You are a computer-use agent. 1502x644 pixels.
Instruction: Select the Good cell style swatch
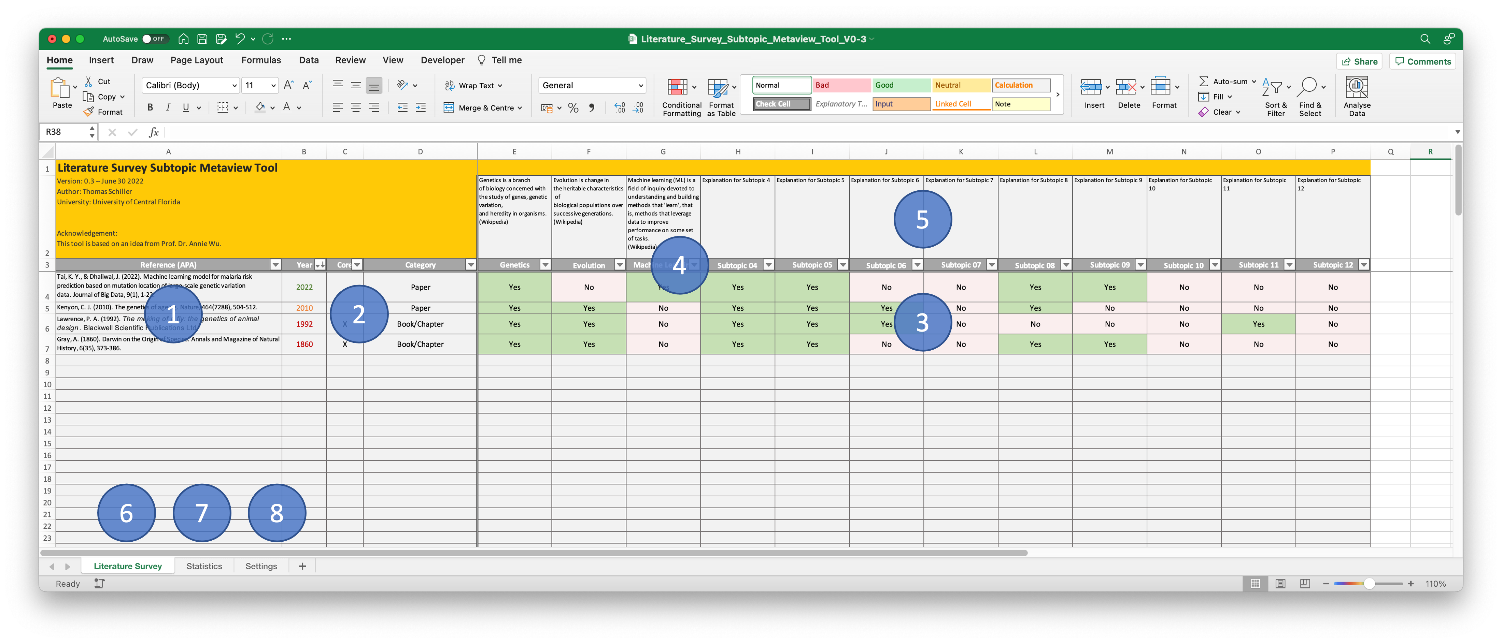click(900, 85)
